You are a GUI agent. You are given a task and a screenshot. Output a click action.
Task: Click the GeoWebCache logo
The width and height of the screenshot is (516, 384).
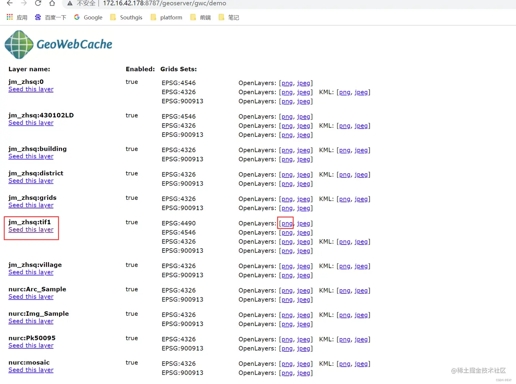58,44
